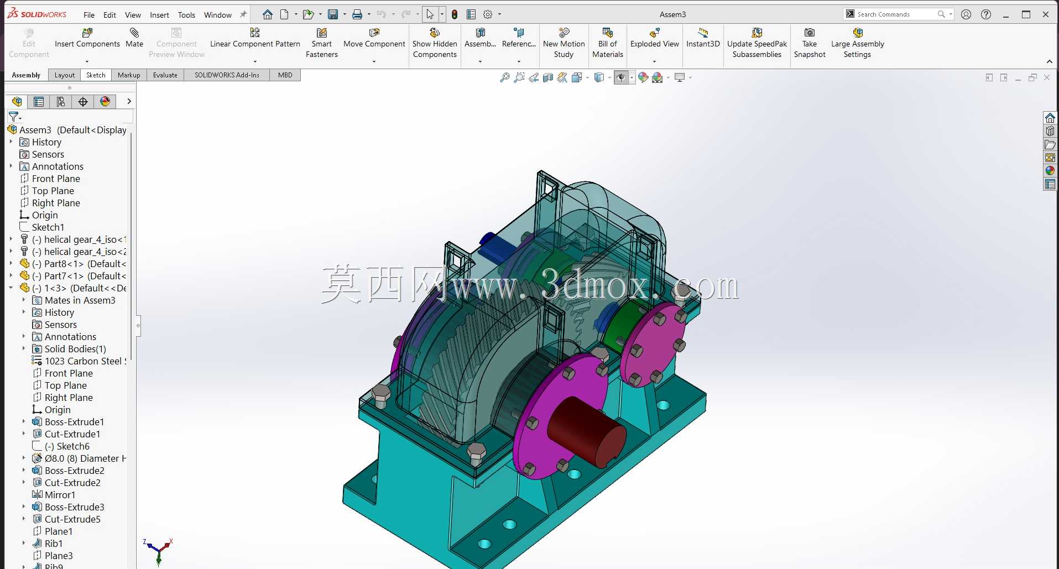
Task: Switch to SOLIDWORKS Add-Ins tab
Action: click(227, 75)
